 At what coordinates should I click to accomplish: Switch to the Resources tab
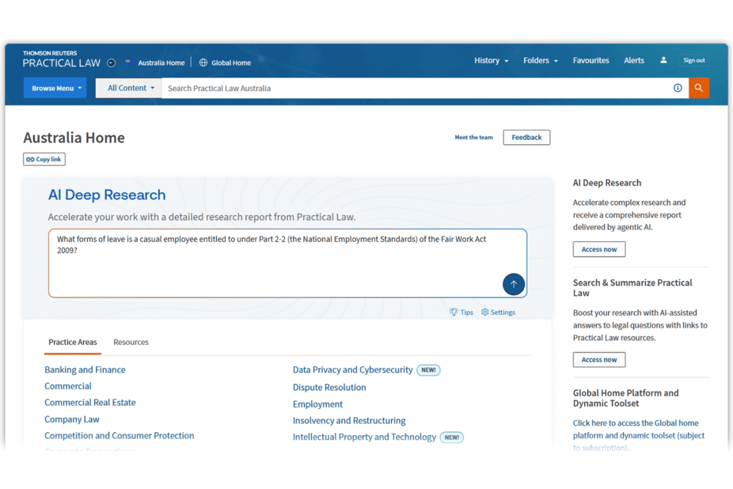pos(131,342)
